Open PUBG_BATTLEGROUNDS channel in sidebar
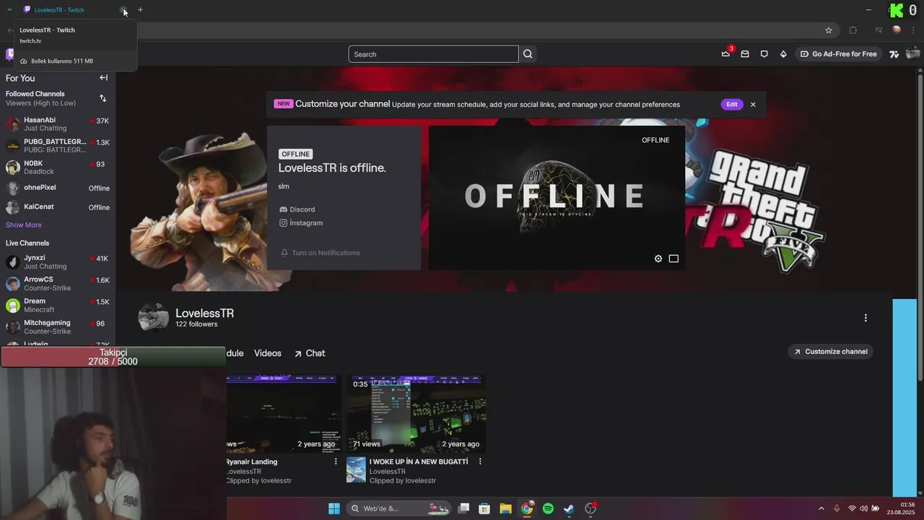This screenshot has width=924, height=520. (x=58, y=146)
